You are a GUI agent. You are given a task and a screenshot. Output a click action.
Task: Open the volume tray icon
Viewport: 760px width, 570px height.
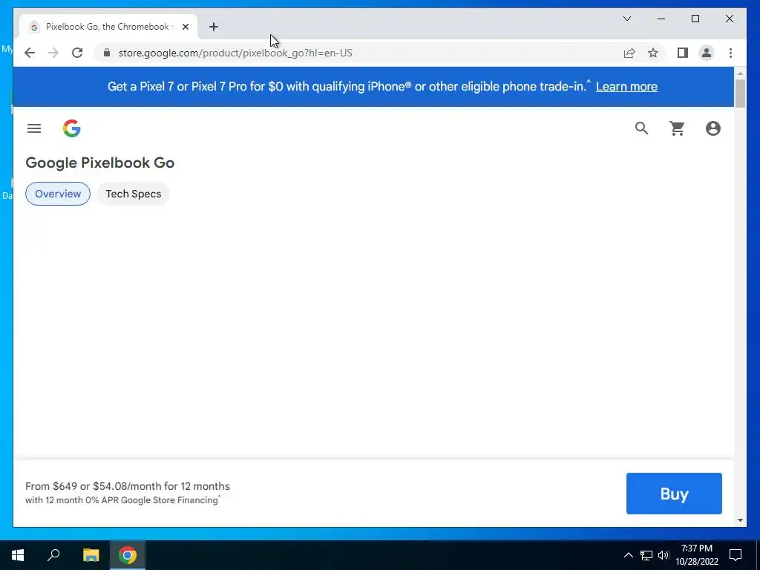click(x=664, y=555)
